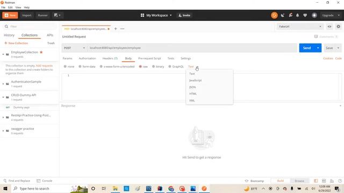Click the orange sync status icon
The width and height of the screenshot is (344, 193).
pos(274,16)
